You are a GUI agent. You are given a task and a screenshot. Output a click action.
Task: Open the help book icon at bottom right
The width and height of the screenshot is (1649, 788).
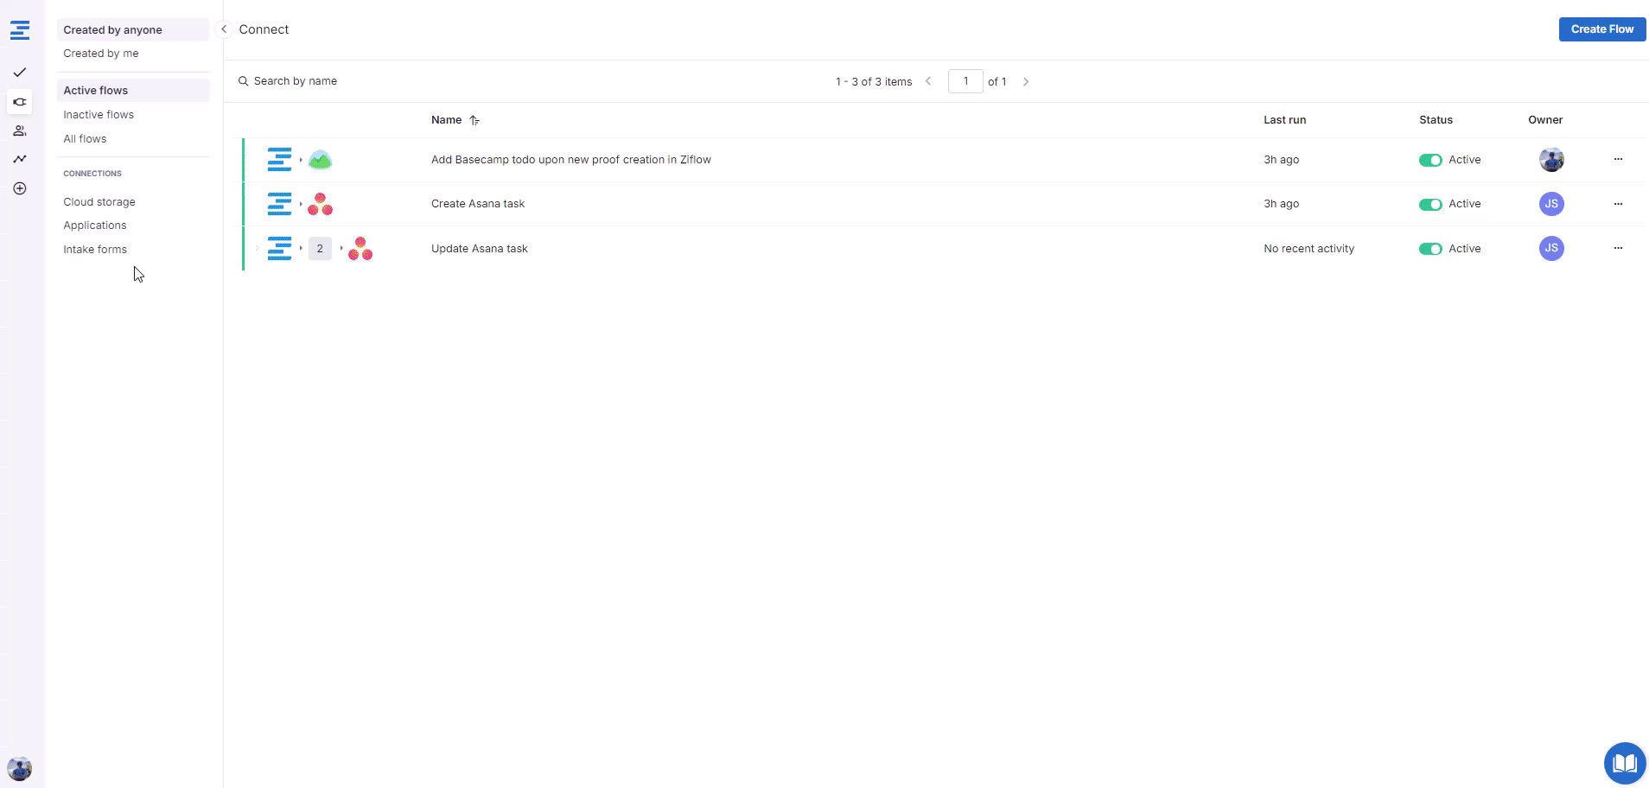point(1624,763)
